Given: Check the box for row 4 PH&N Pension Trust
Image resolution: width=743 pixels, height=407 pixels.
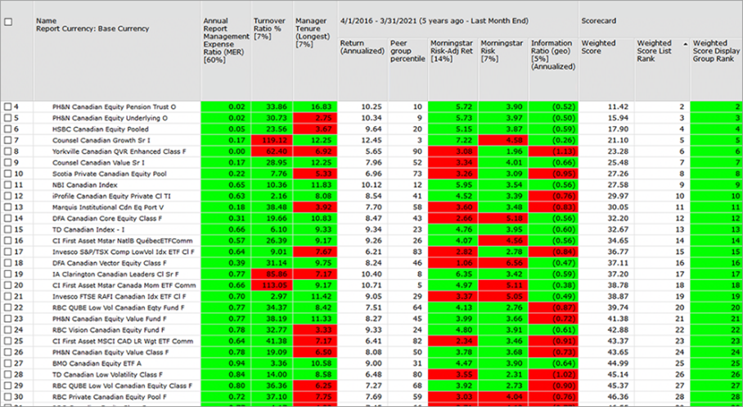Looking at the screenshot, I should [7, 106].
